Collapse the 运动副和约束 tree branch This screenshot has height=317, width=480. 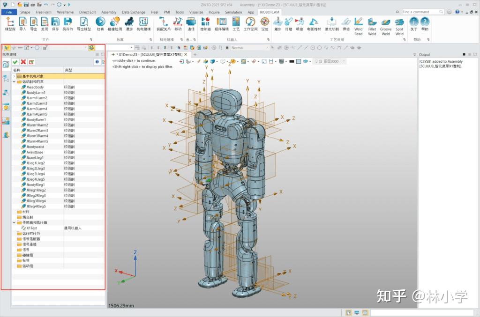(x=14, y=81)
